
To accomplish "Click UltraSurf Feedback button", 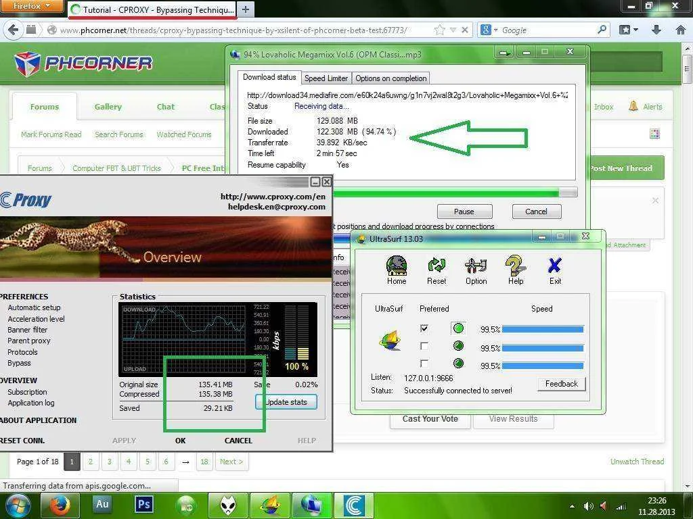I will 561,384.
